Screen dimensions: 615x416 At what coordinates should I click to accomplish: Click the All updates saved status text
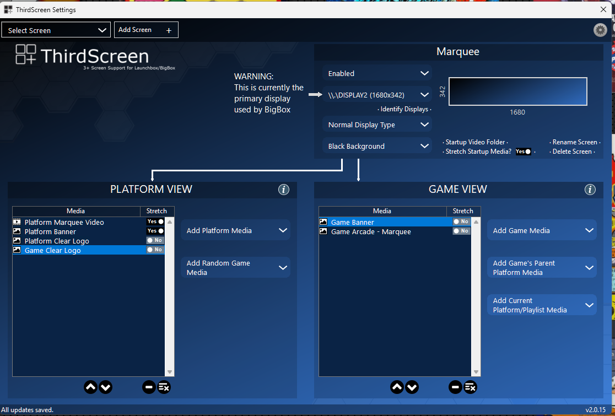[28, 410]
